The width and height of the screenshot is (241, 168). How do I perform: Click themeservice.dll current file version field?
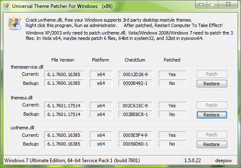pos(64,74)
